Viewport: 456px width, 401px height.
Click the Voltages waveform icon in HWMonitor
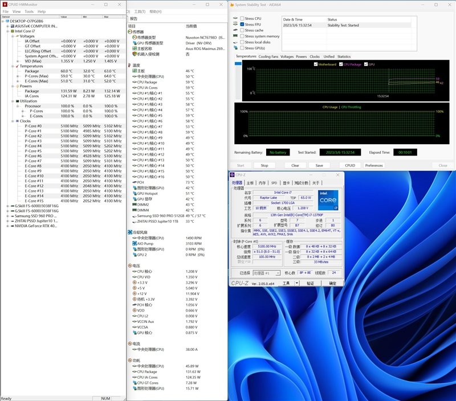coord(18,36)
